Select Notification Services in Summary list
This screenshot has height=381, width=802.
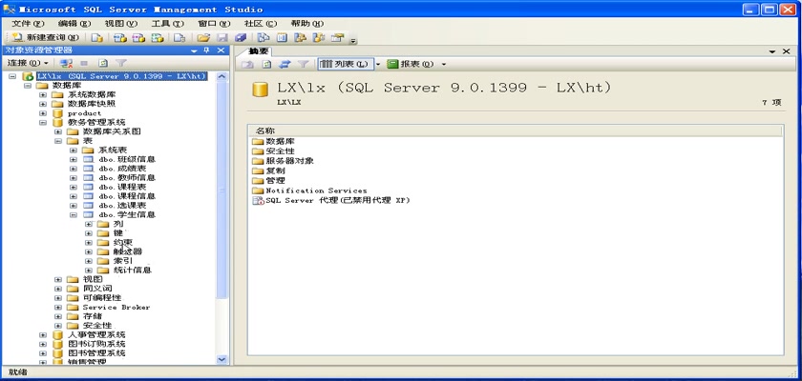(316, 190)
